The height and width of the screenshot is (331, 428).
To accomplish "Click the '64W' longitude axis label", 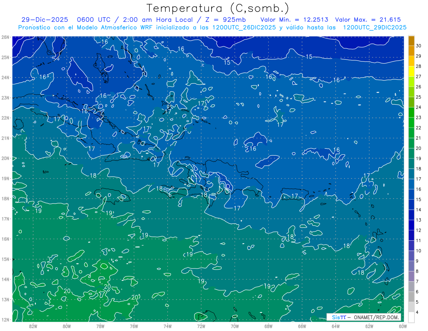I will (x=336, y=326).
